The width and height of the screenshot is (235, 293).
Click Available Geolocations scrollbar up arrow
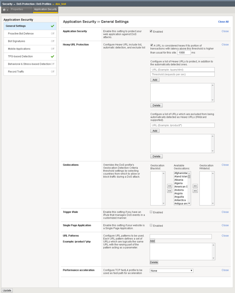tap(189, 173)
